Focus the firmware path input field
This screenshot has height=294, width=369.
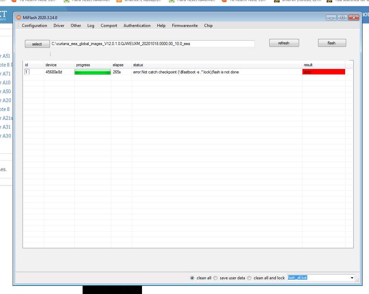153,44
